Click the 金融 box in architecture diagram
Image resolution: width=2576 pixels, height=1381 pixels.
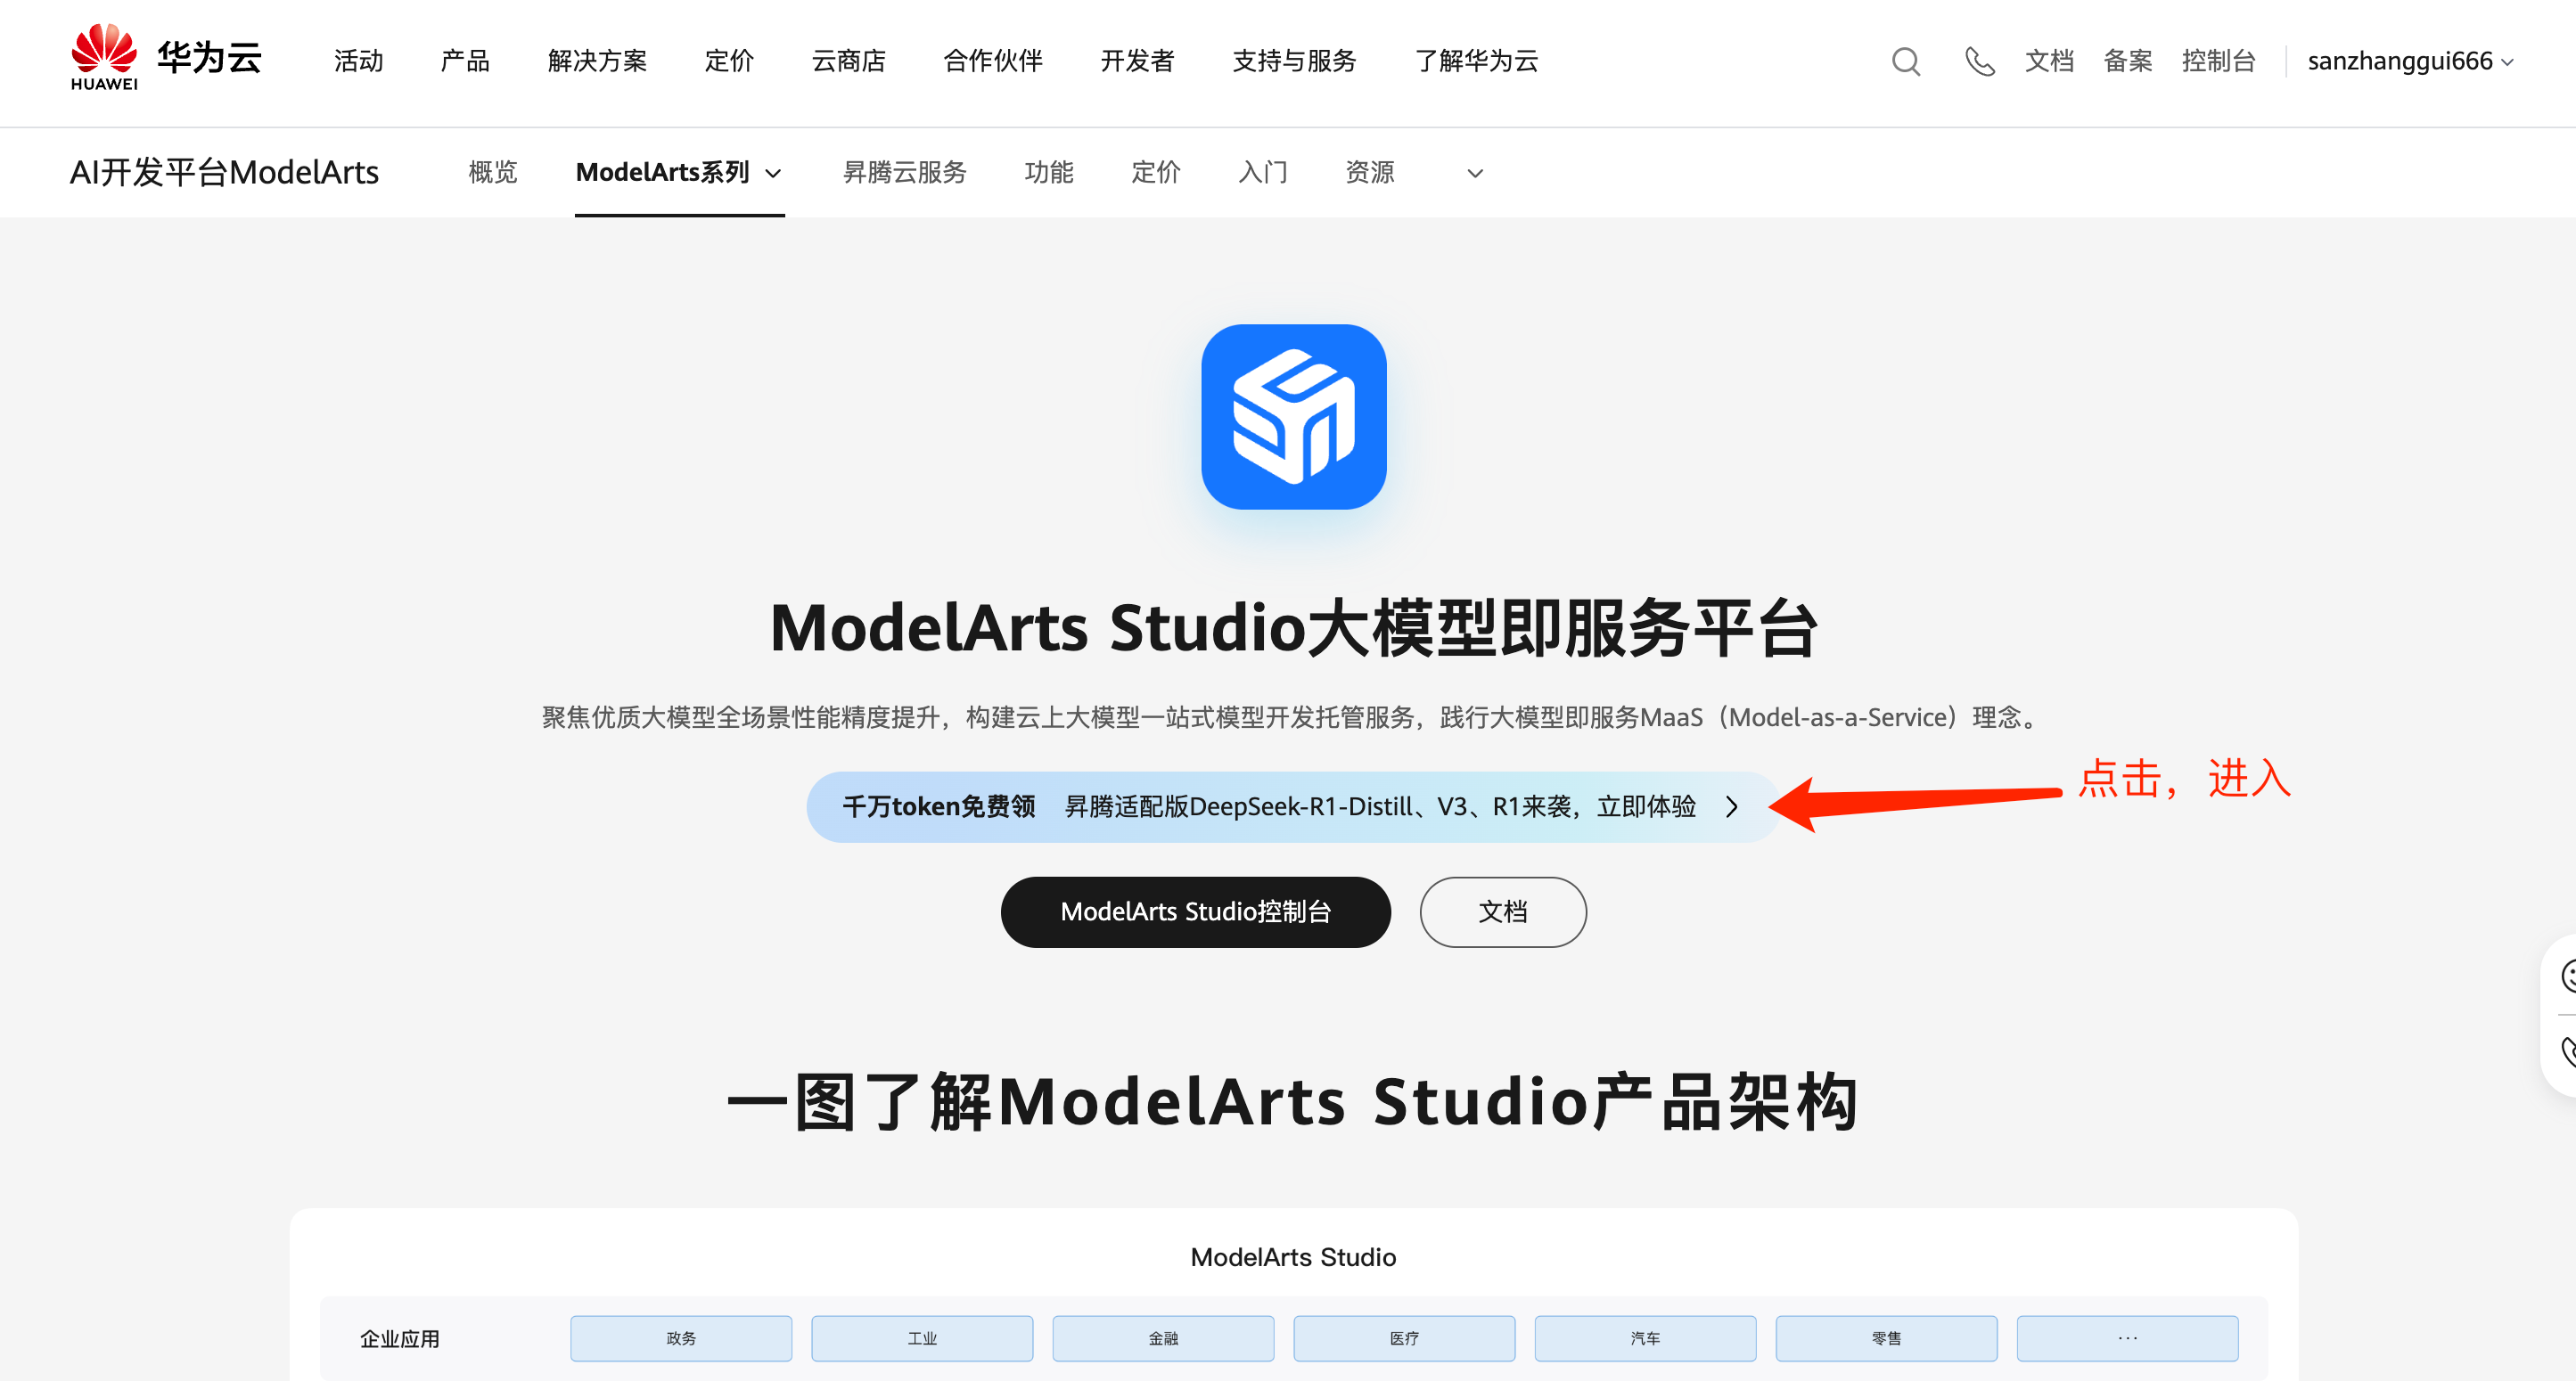tap(1162, 1338)
